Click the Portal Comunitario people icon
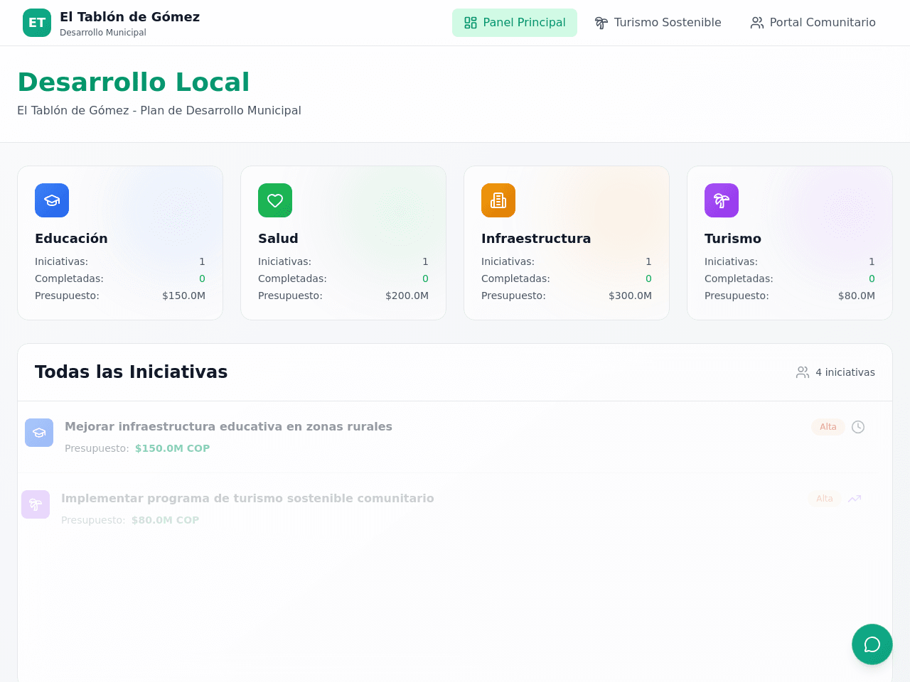Viewport: 910px width, 682px height. (x=757, y=23)
